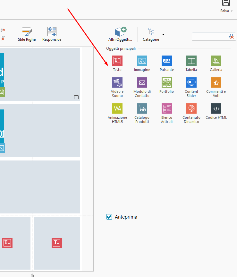Open Stile Righe settings

coord(27,34)
